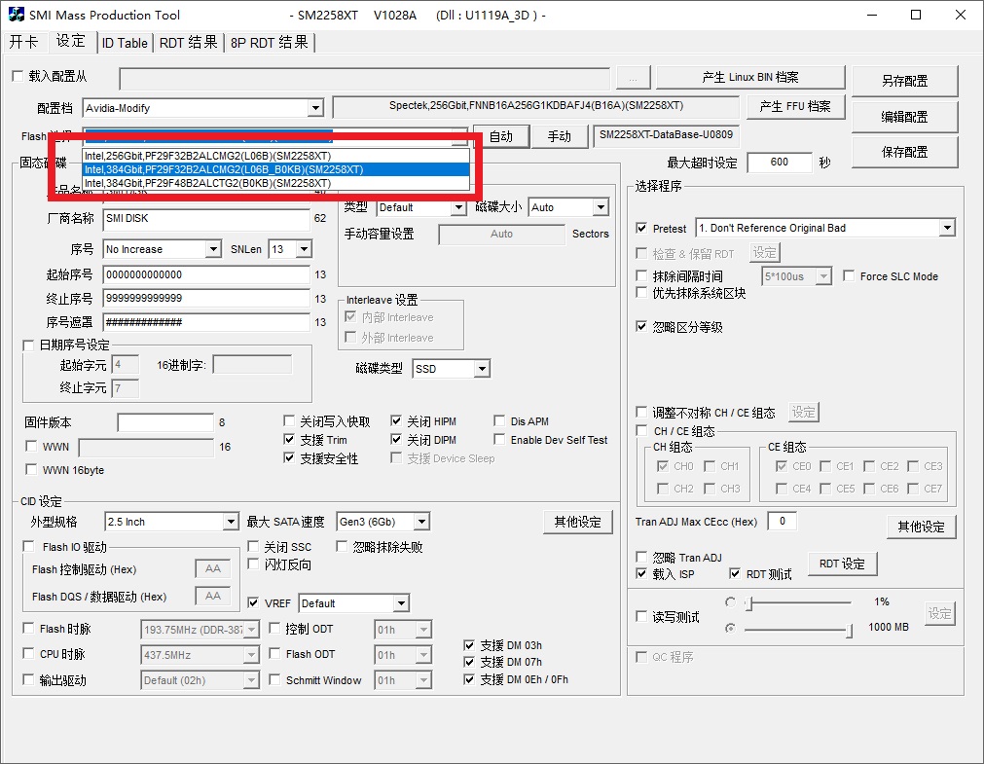Click the 1000 MB read-write test slider
This screenshot has width=984, height=764.
pyautogui.click(x=798, y=630)
